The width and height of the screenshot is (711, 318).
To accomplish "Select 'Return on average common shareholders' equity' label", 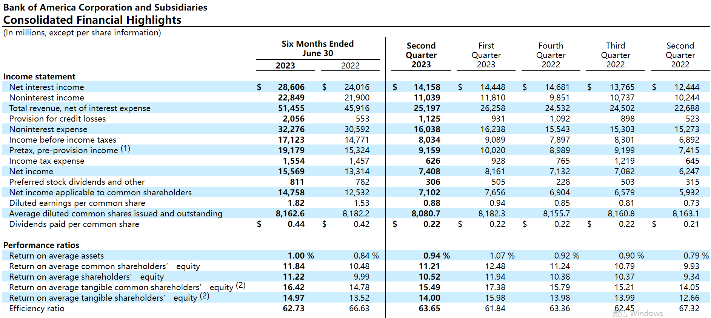I will point(105,266).
